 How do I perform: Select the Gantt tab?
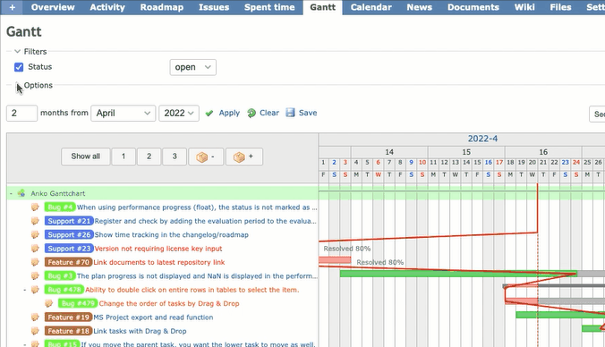(322, 7)
